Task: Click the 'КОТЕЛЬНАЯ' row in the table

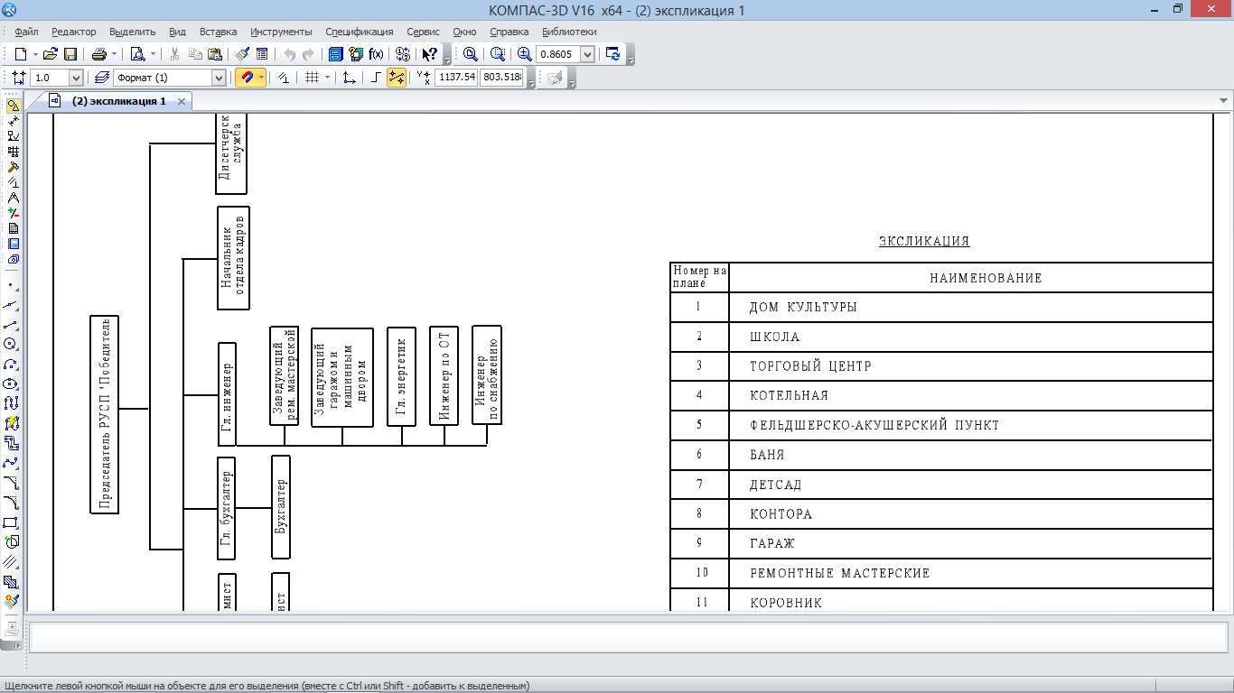Action: pyautogui.click(x=941, y=395)
